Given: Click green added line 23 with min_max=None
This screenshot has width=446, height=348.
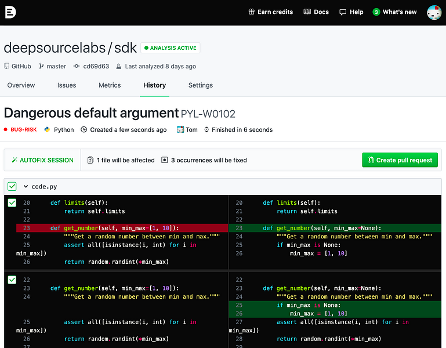Looking at the screenshot, I should coord(335,228).
